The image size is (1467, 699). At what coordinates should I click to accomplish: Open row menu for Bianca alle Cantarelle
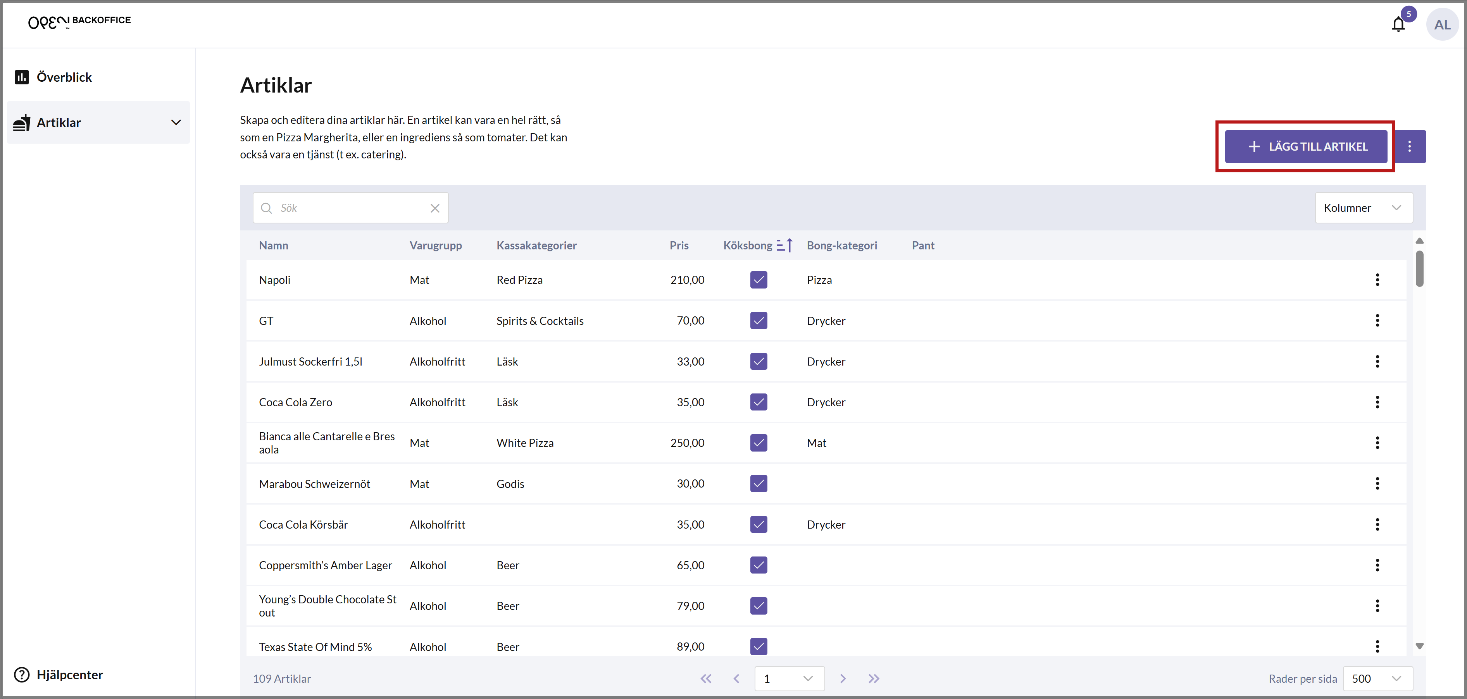(1377, 443)
